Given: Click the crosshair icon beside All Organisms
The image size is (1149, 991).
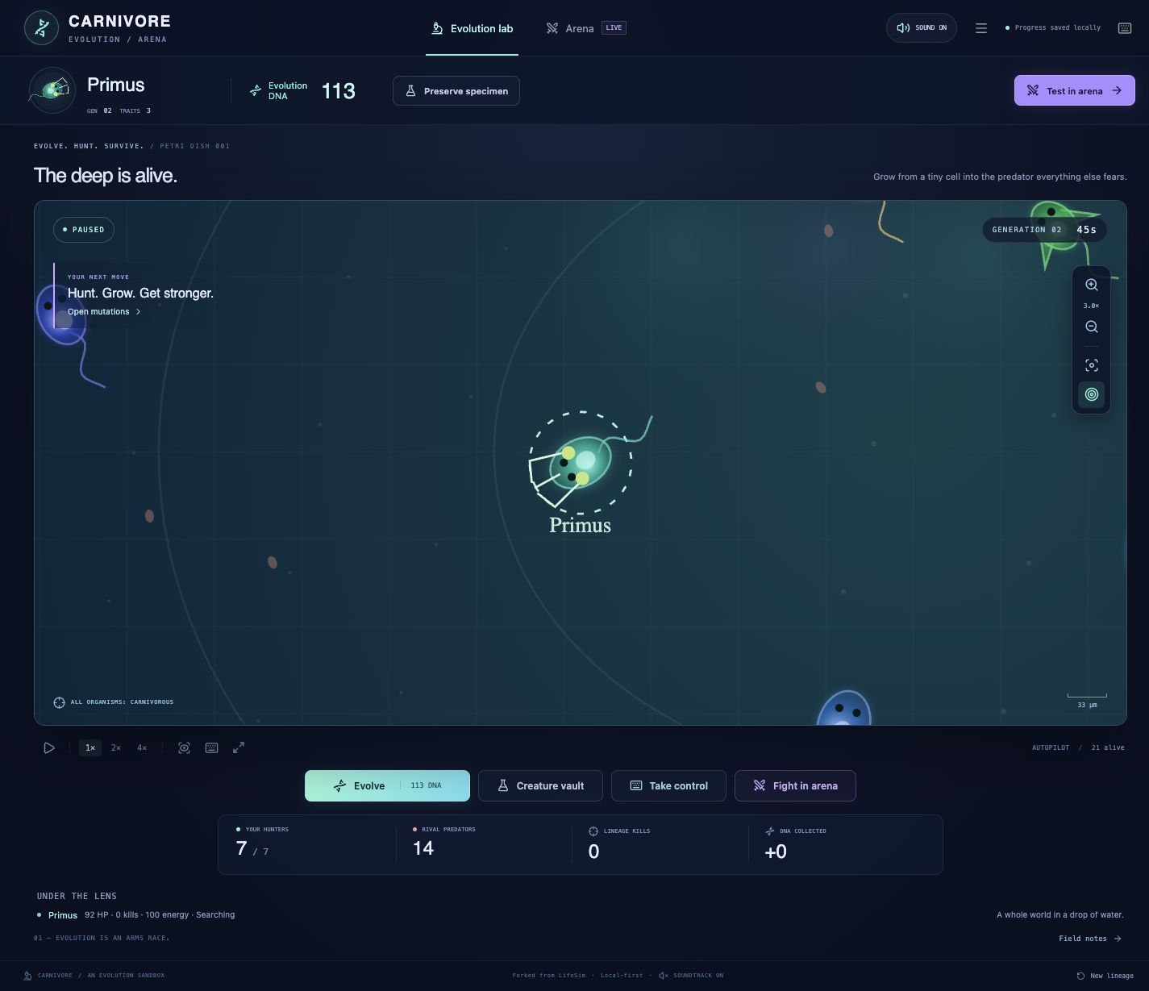Looking at the screenshot, I should click(59, 702).
